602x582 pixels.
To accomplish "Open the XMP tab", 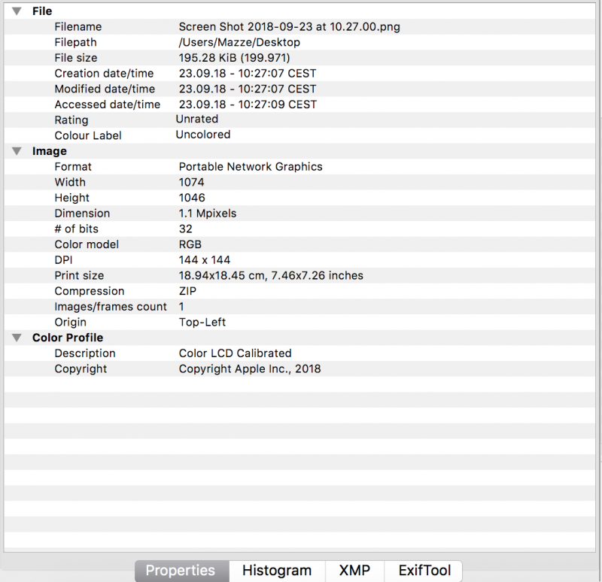I will click(354, 571).
